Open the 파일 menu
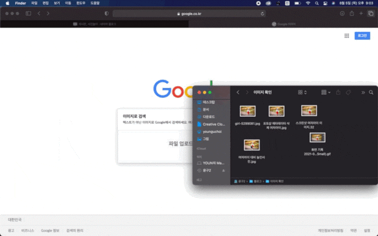 (x=34, y=3)
